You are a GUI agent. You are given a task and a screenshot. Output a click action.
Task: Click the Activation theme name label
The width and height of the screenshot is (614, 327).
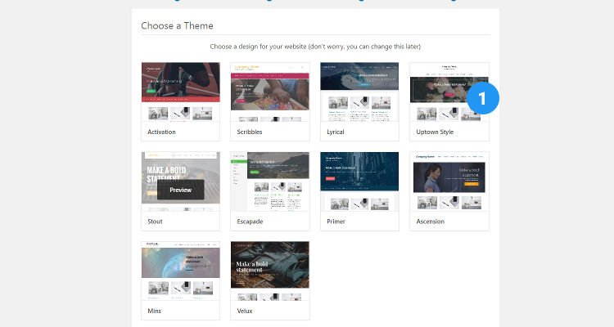point(161,132)
